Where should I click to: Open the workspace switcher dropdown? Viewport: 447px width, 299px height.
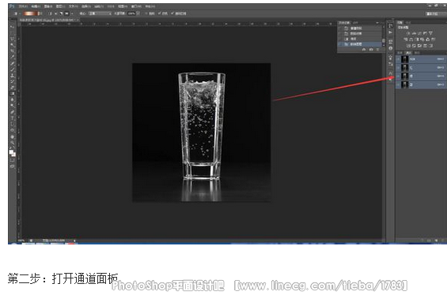[x=432, y=13]
